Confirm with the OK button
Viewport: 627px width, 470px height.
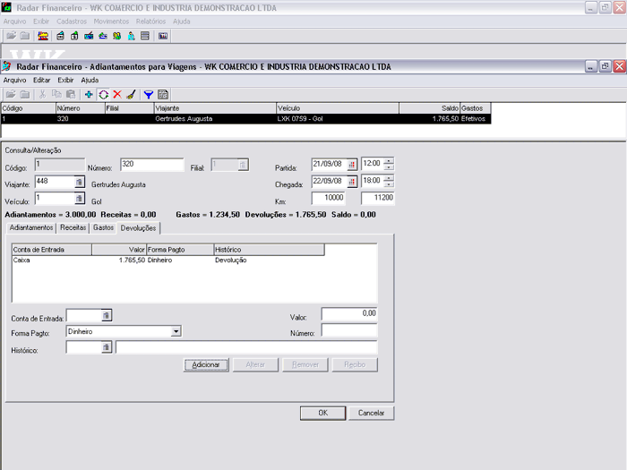click(322, 413)
